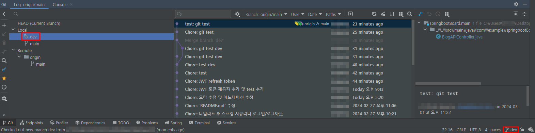Click the New Branch plus icon
Viewport: 535px width, 133px height.
4,25
